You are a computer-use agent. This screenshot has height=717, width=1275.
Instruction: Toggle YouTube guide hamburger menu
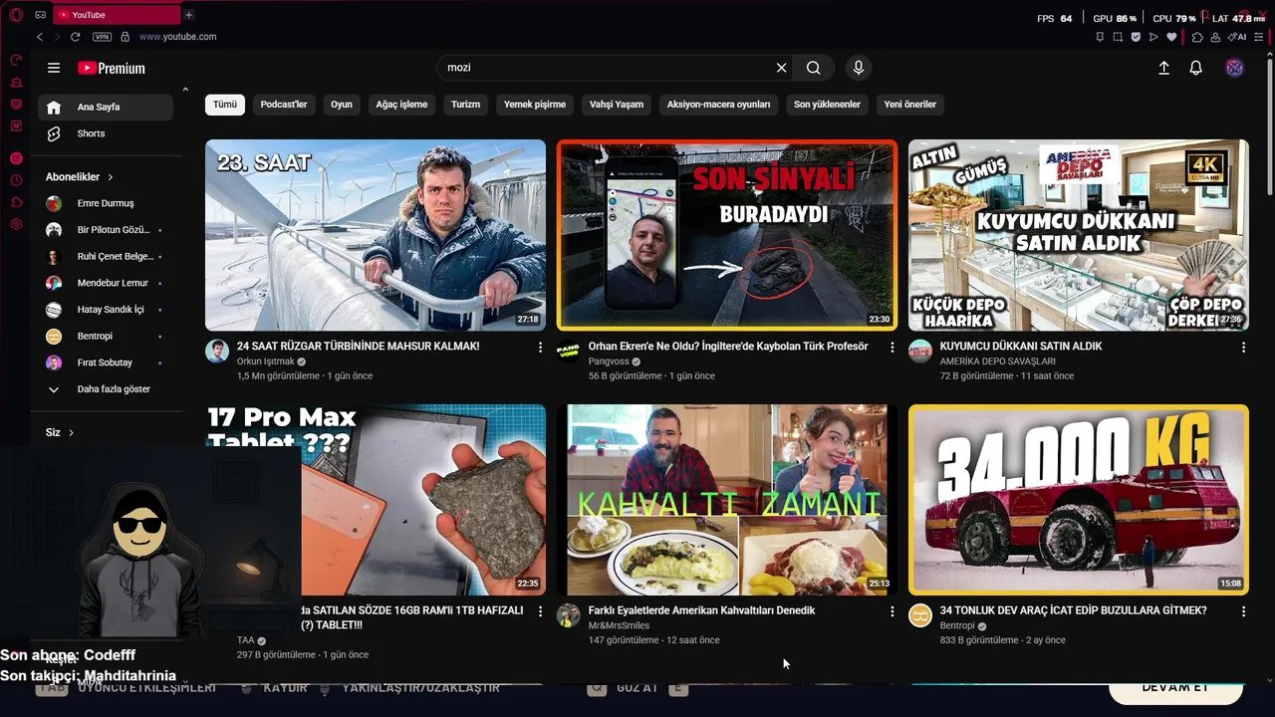54,68
